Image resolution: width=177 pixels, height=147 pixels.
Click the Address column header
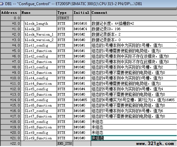(x=11, y=13)
